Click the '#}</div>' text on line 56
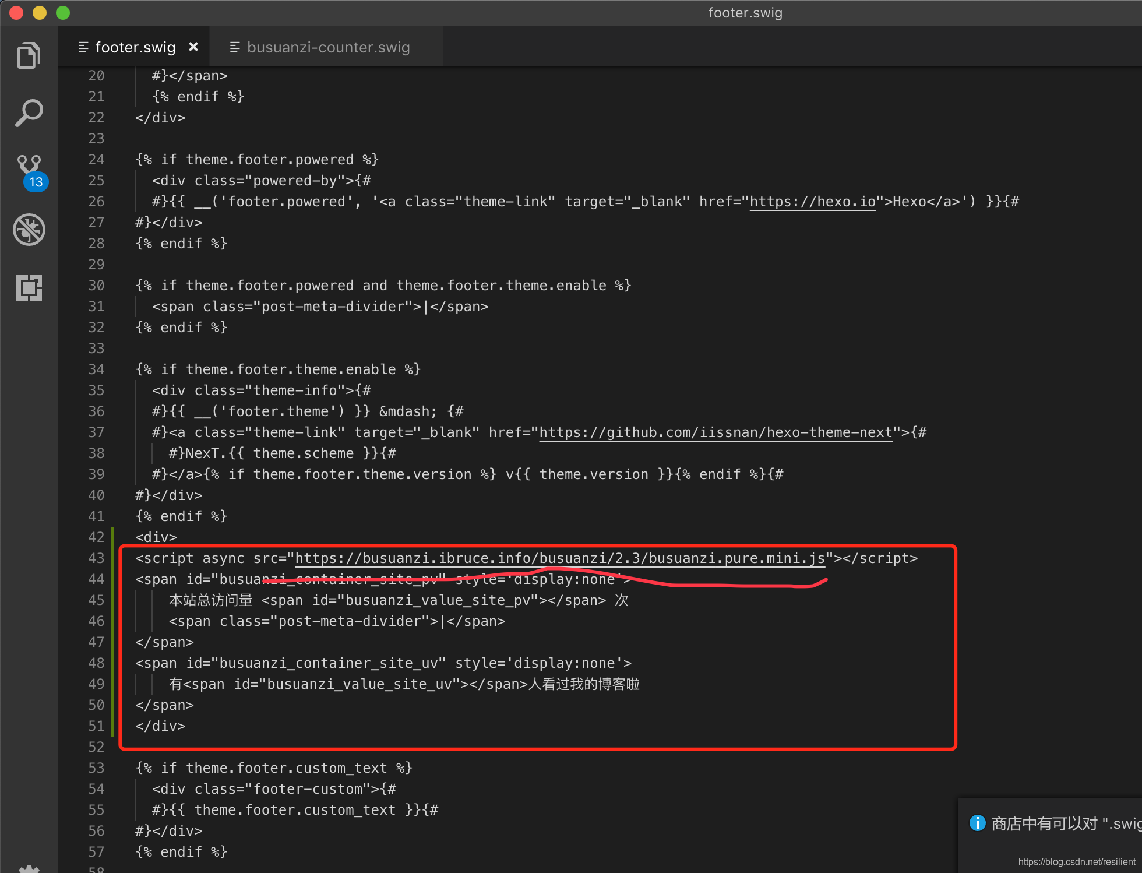This screenshot has height=873, width=1142. [169, 831]
